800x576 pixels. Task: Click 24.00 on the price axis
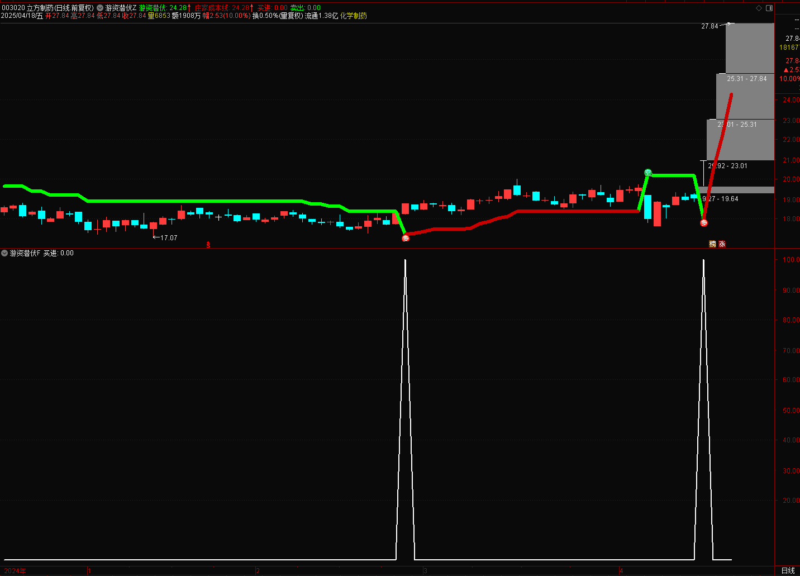(x=791, y=100)
